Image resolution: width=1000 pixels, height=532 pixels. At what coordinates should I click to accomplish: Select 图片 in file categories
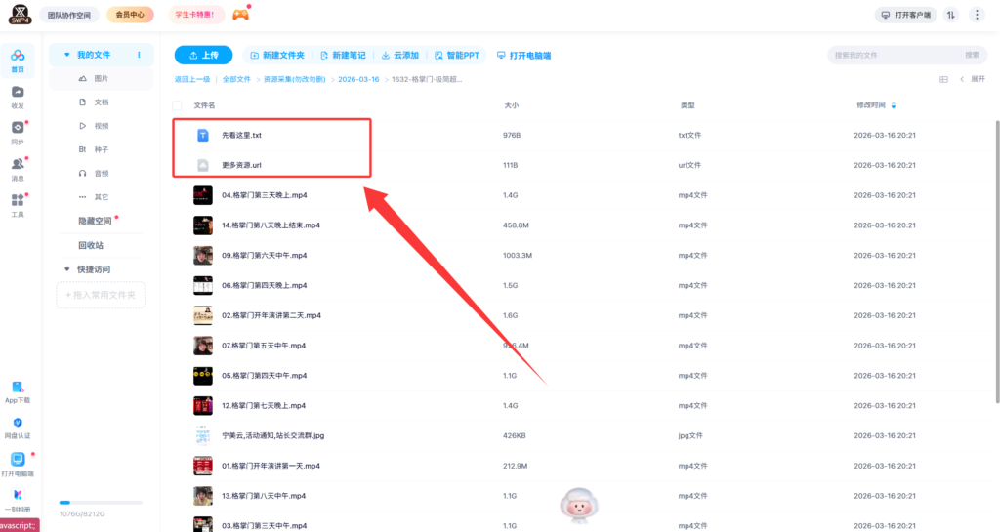[102, 78]
